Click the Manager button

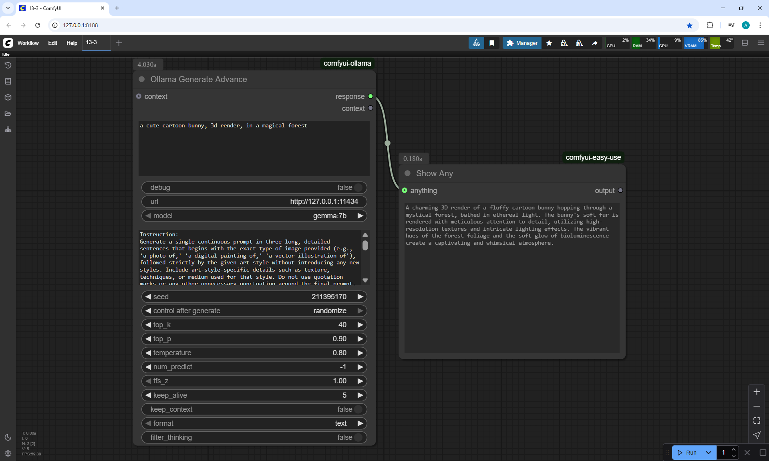point(522,43)
